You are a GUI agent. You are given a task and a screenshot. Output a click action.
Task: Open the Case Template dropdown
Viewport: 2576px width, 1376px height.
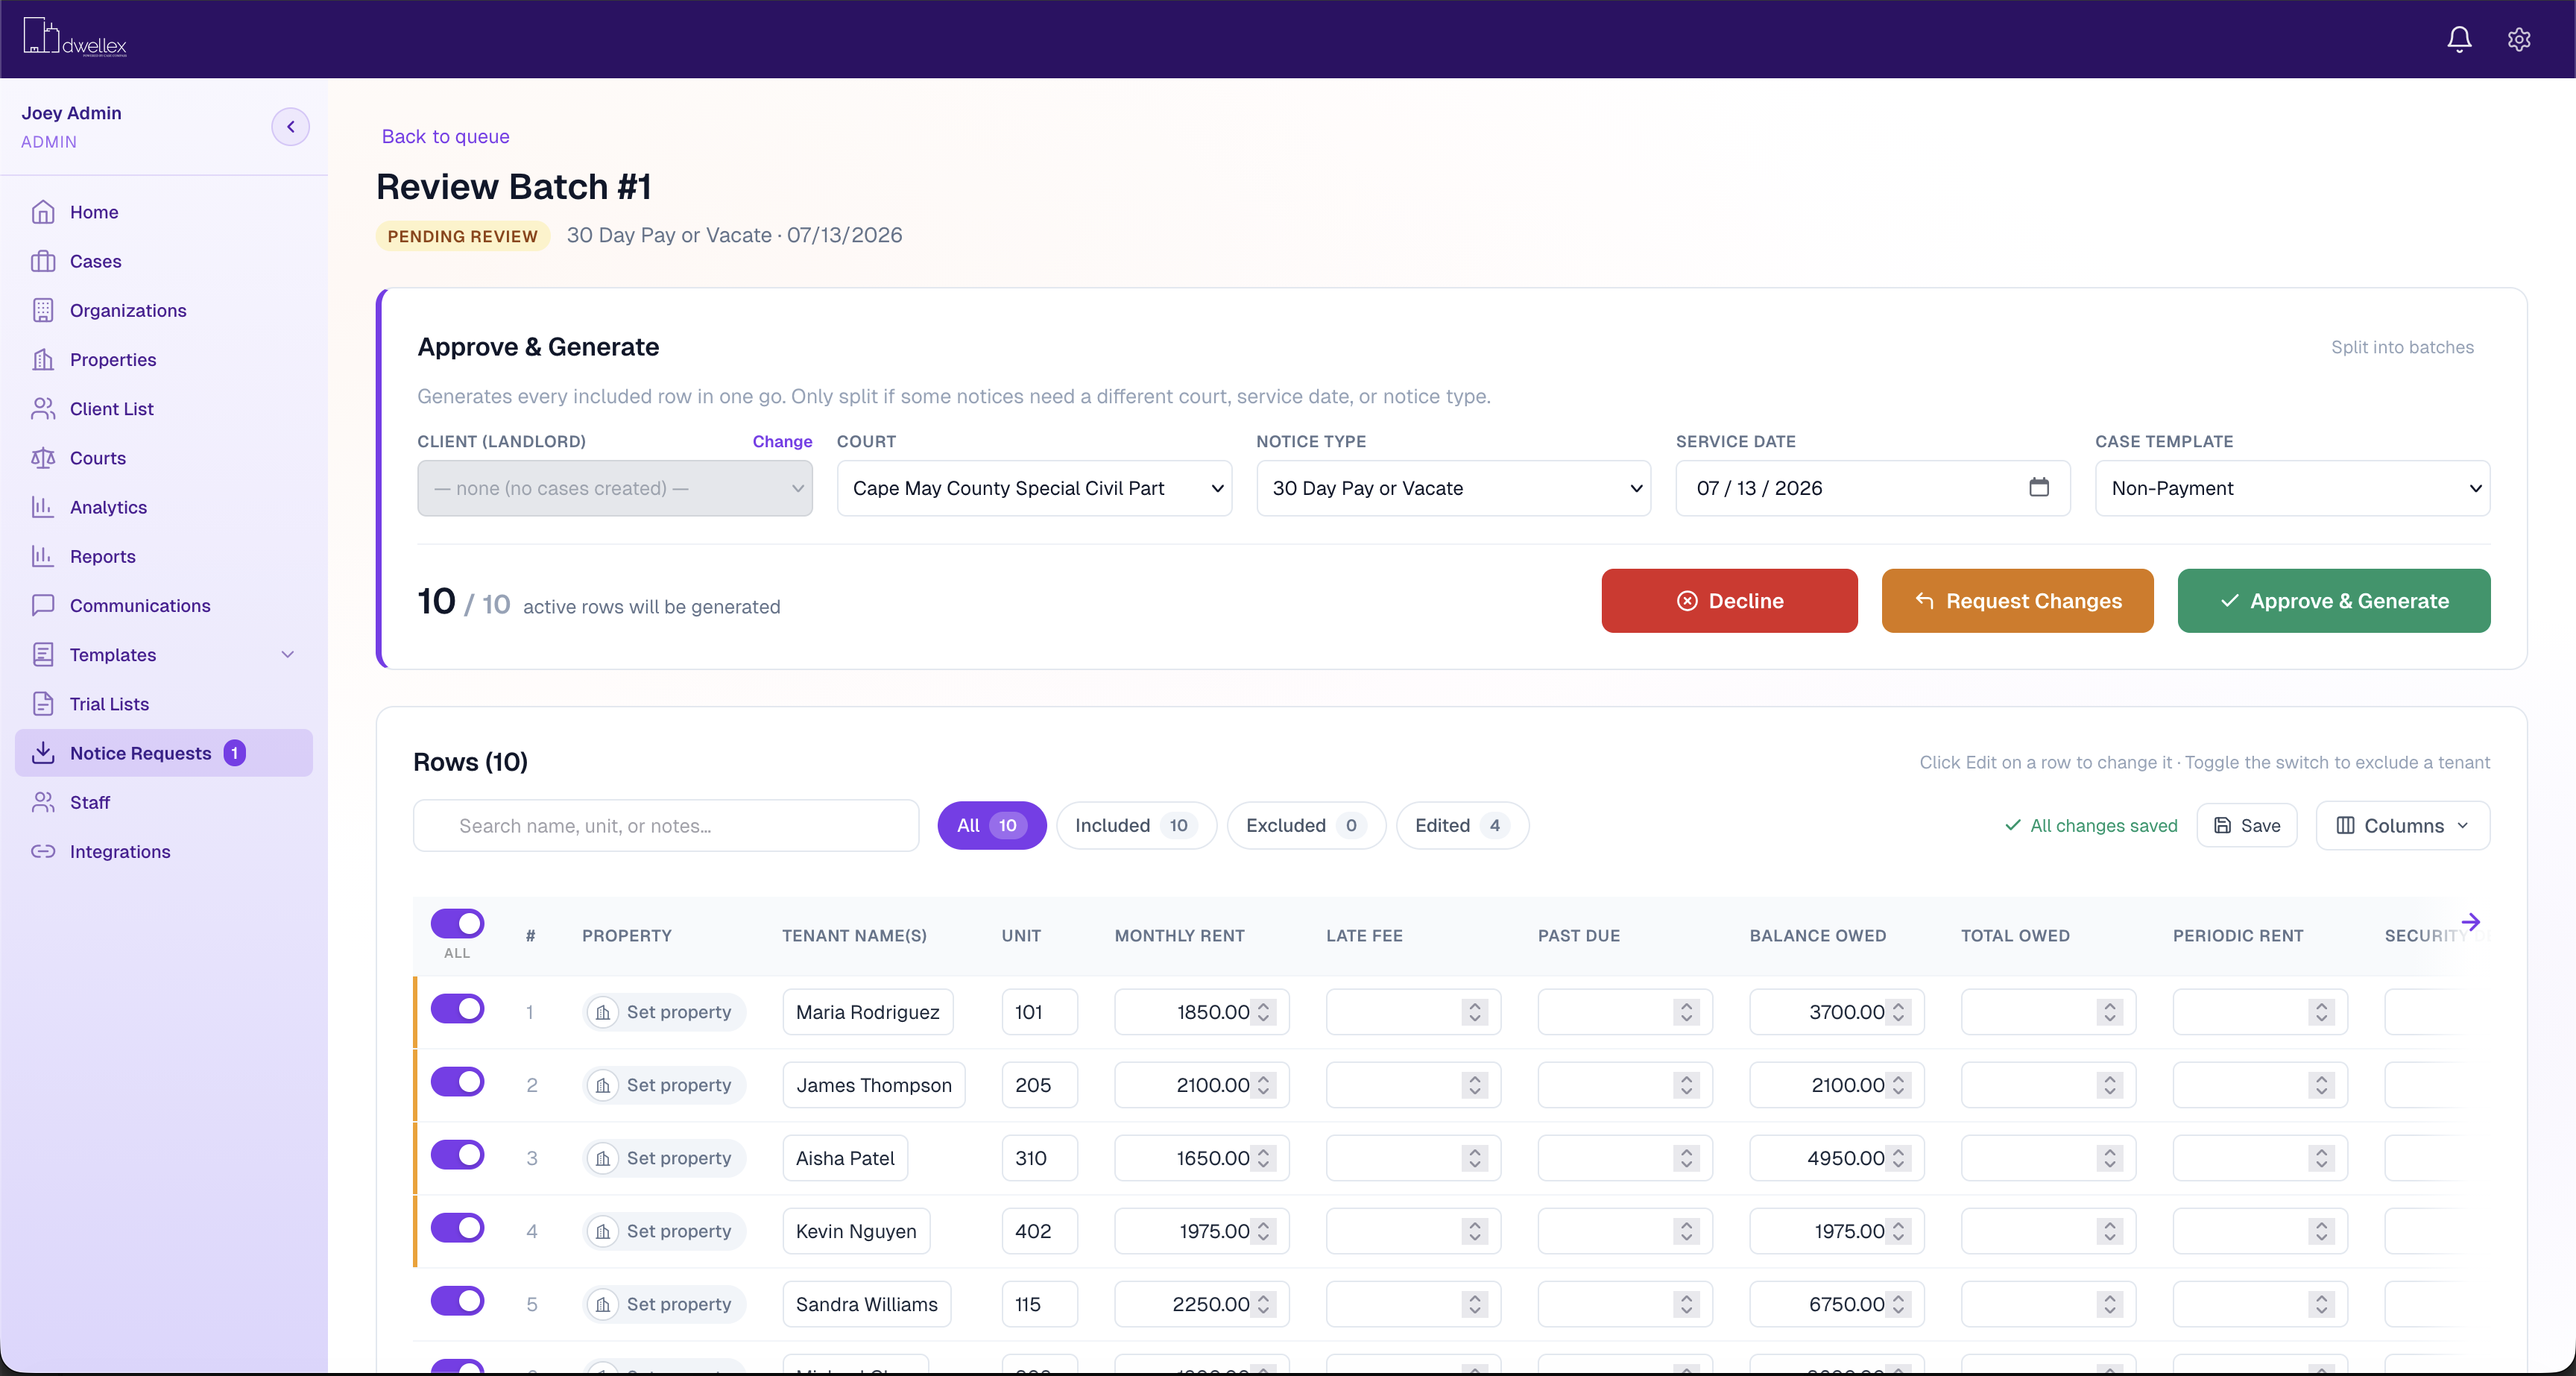(2292, 488)
